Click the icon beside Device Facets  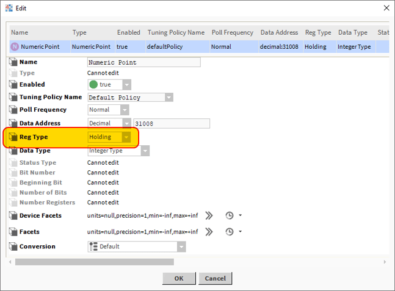13,215
